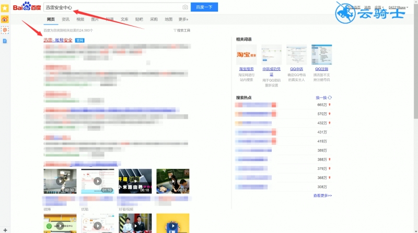Viewport: 418px width, 233px height.
Task: Open the 搜索工具 filter
Action: click(182, 30)
